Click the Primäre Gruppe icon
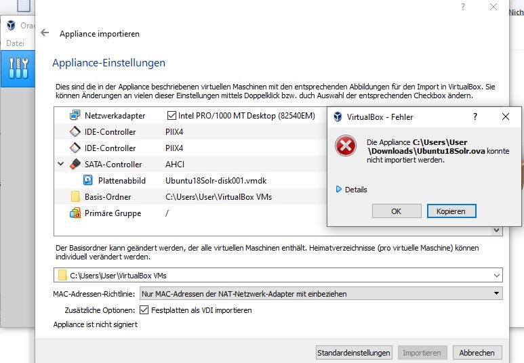The image size is (524, 363). pos(75,213)
